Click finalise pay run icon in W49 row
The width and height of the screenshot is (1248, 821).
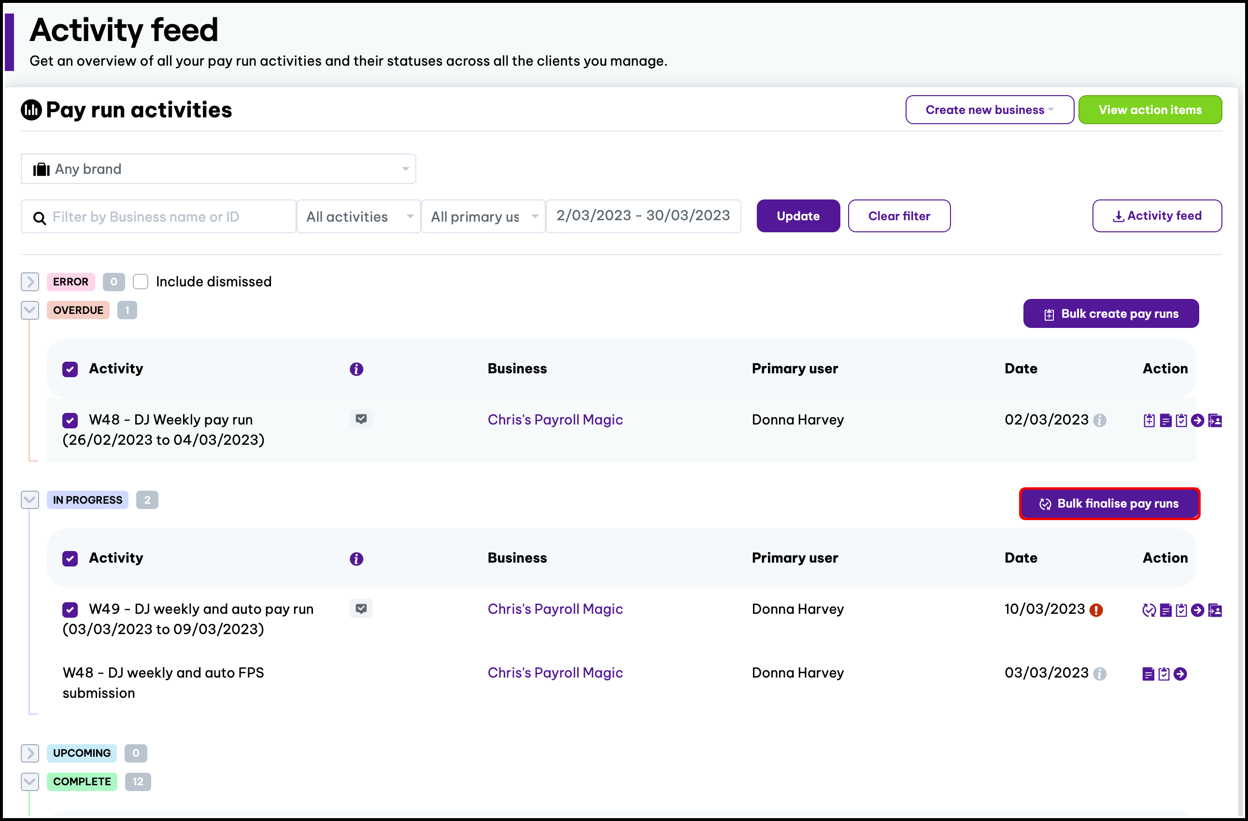tap(1149, 610)
